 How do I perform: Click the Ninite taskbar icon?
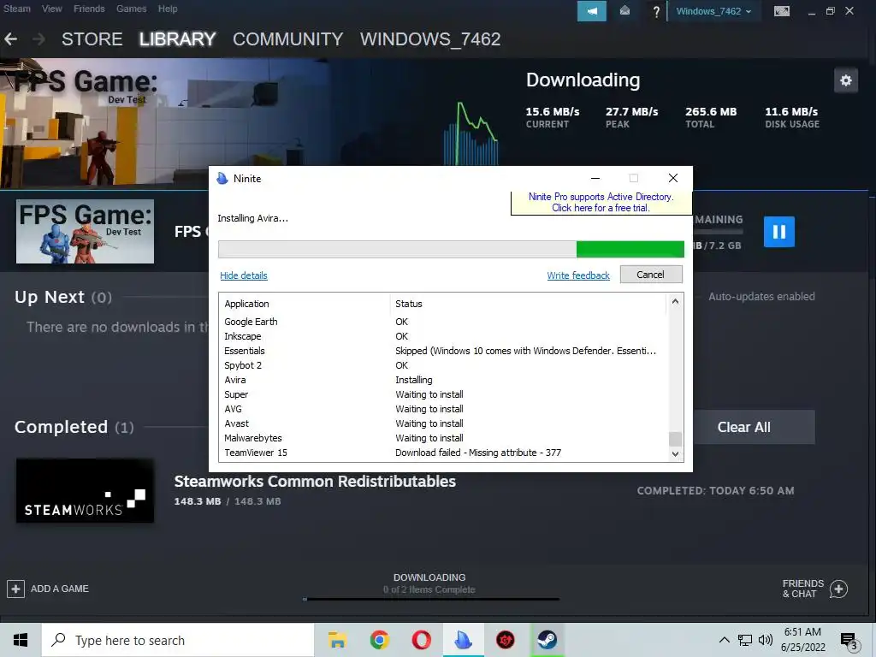point(463,640)
